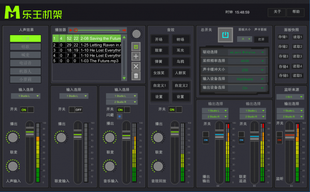Select the 唱歌 voice effect preset

(25, 47)
